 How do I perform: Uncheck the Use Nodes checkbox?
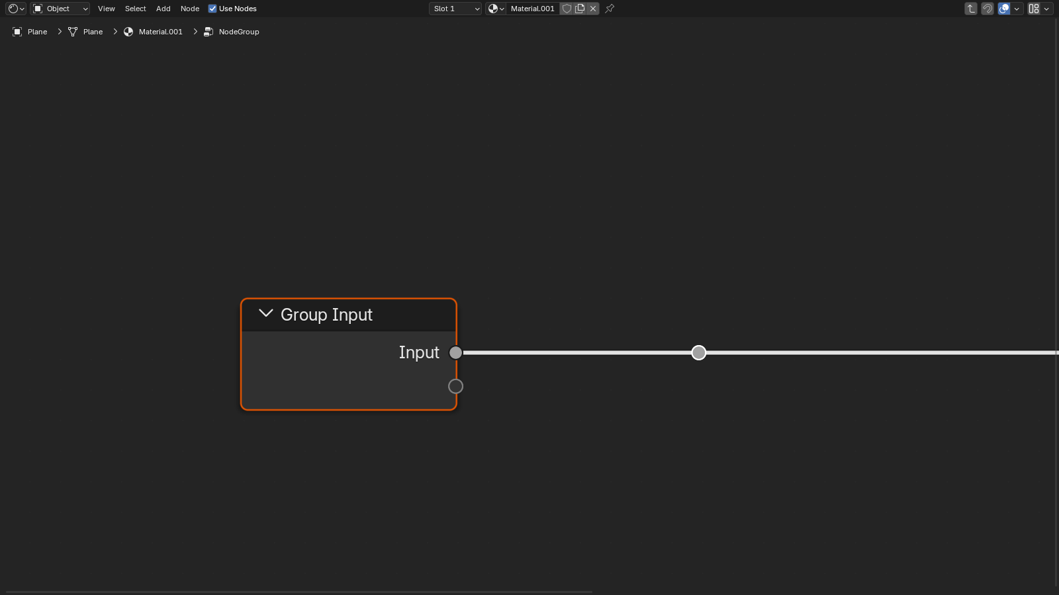[x=212, y=9]
